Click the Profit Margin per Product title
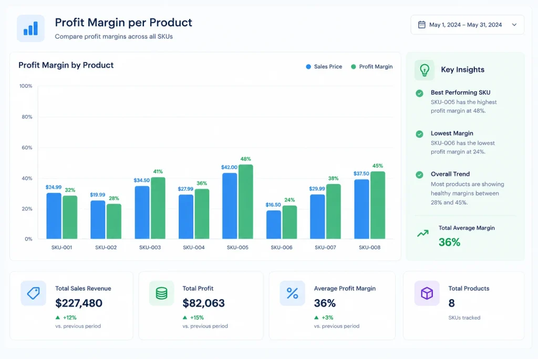Screen dimensions: 538x359 pyautogui.click(x=123, y=23)
